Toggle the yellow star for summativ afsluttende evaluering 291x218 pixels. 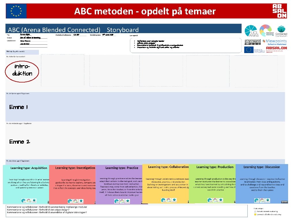255,214
